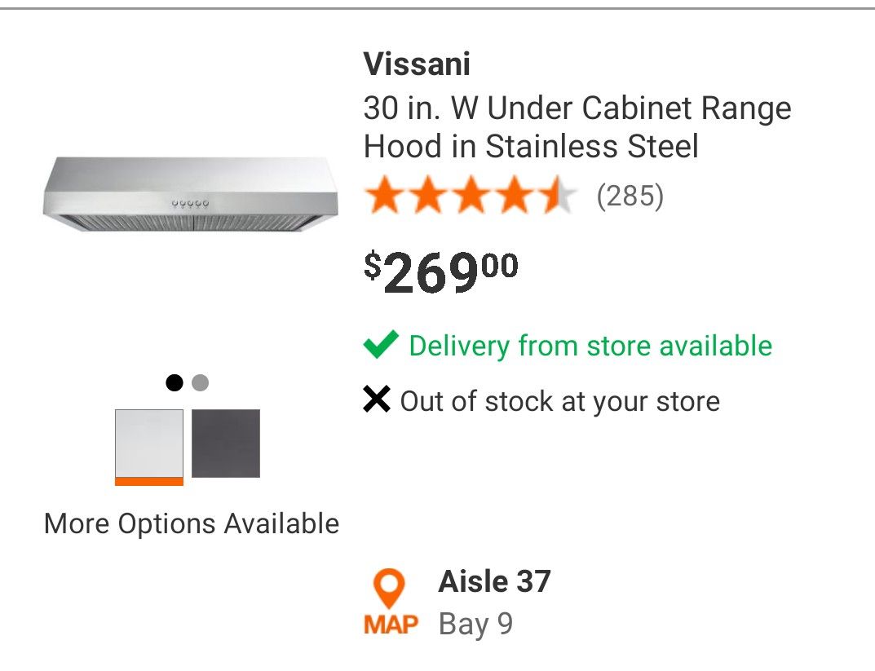
Task: Click the Aisle 37 location label
Action: 495,581
